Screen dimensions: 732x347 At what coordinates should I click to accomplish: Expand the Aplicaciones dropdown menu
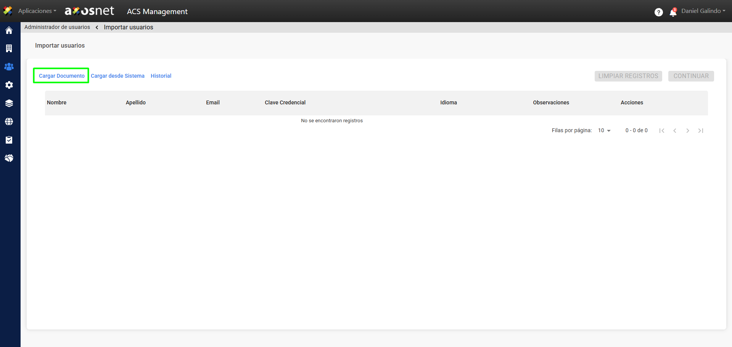37,11
